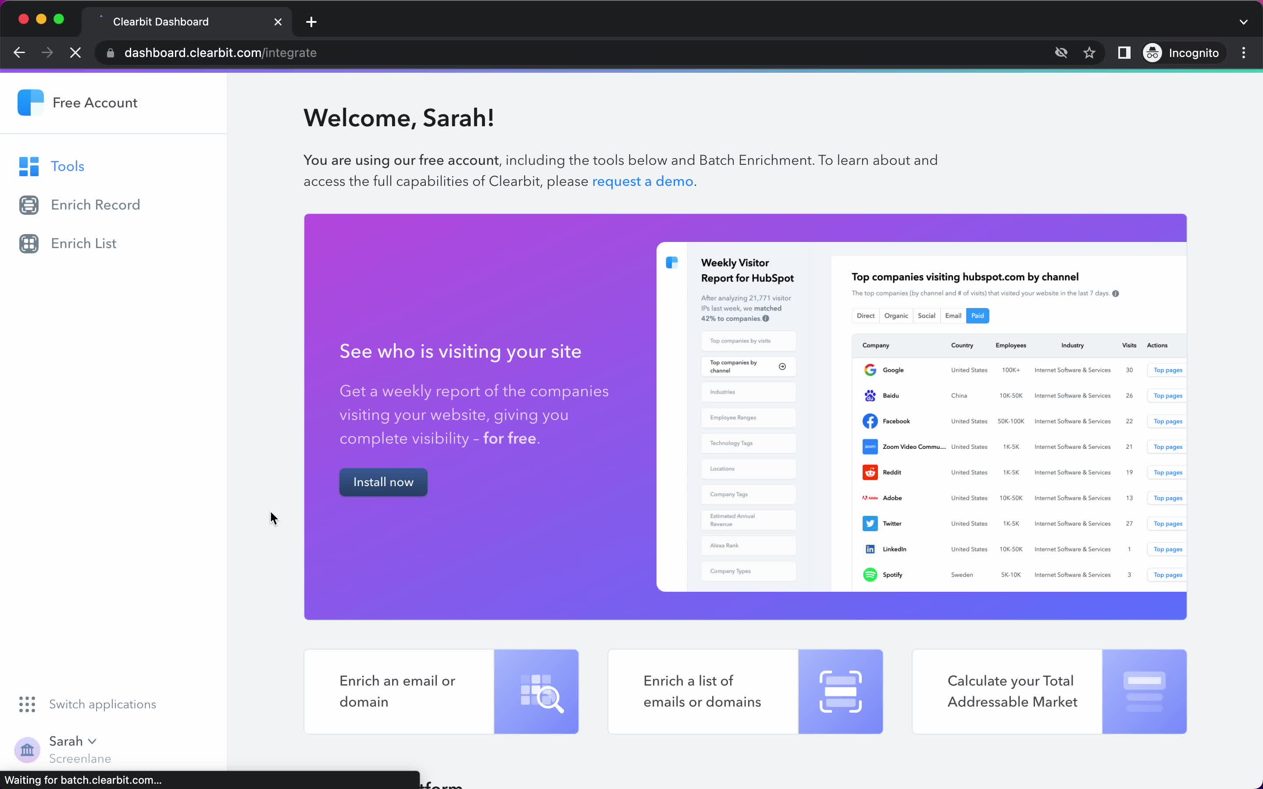Click the site lock icon in the address bar

click(x=110, y=53)
